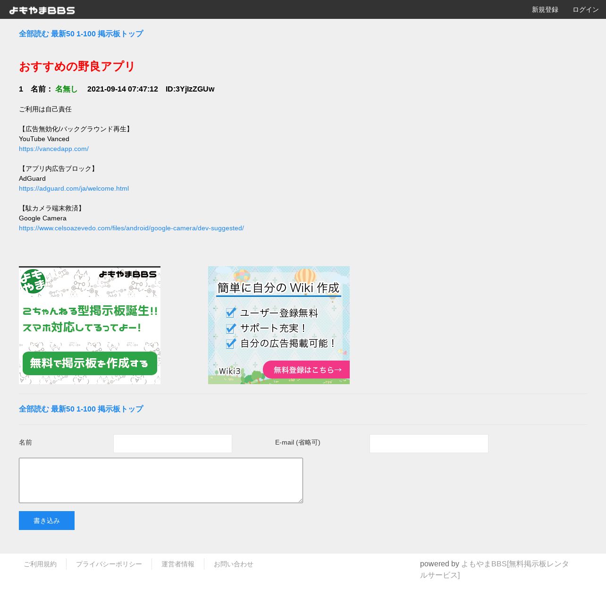Open the vancedapp.com link
Viewport: 606px width, 614px height.
point(54,149)
